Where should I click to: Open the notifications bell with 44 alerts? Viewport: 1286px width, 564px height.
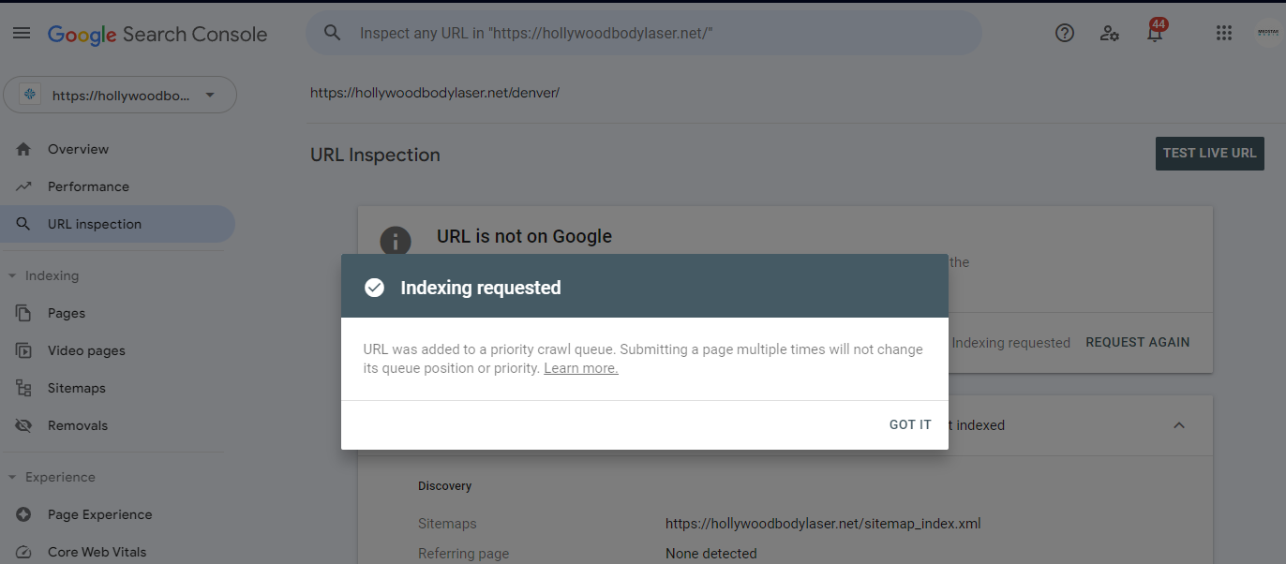tap(1156, 31)
